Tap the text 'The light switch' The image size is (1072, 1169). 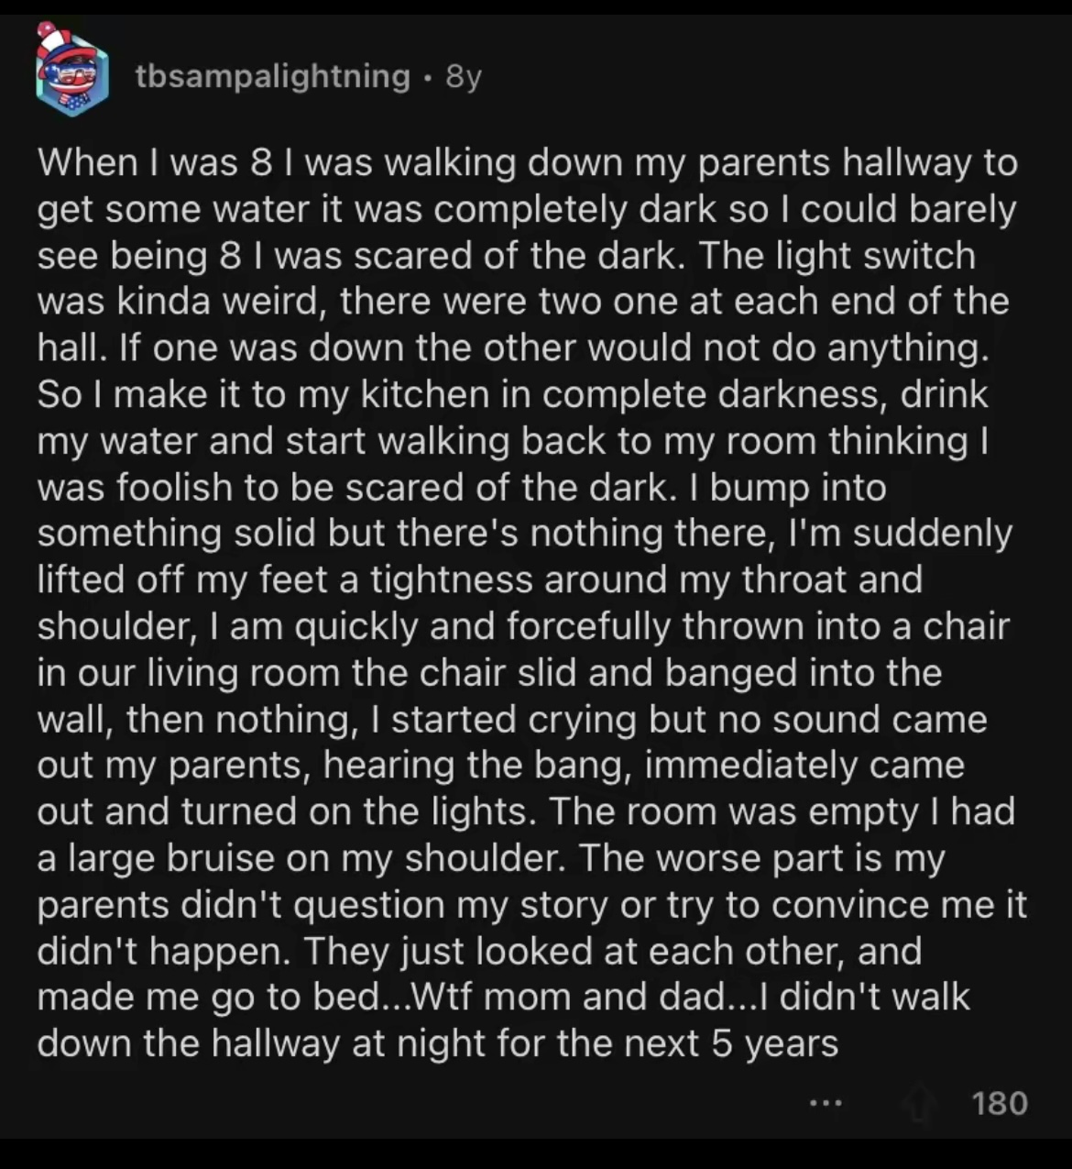tap(837, 255)
